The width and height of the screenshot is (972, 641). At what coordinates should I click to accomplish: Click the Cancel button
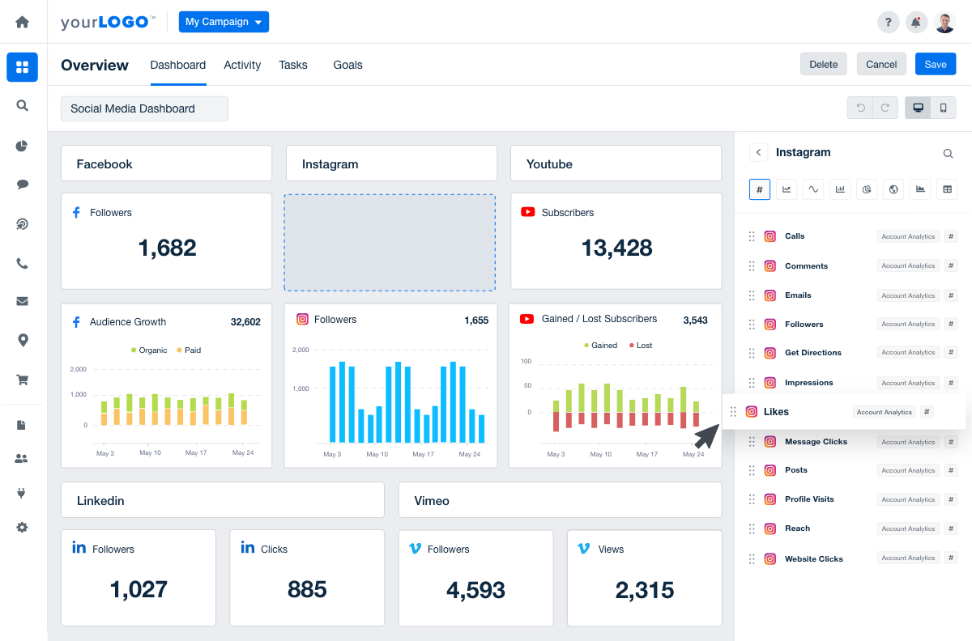(881, 64)
